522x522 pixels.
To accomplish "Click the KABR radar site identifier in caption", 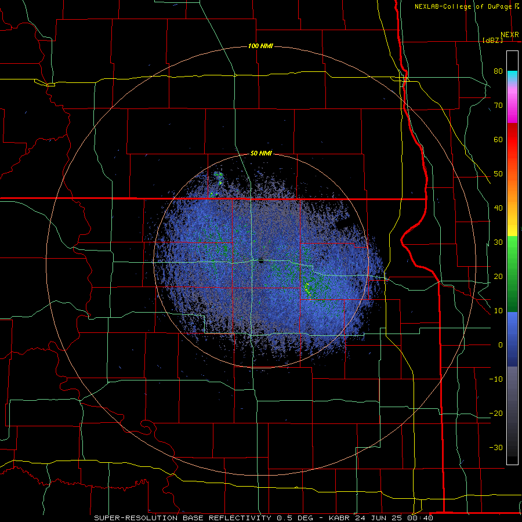I will tap(339, 518).
